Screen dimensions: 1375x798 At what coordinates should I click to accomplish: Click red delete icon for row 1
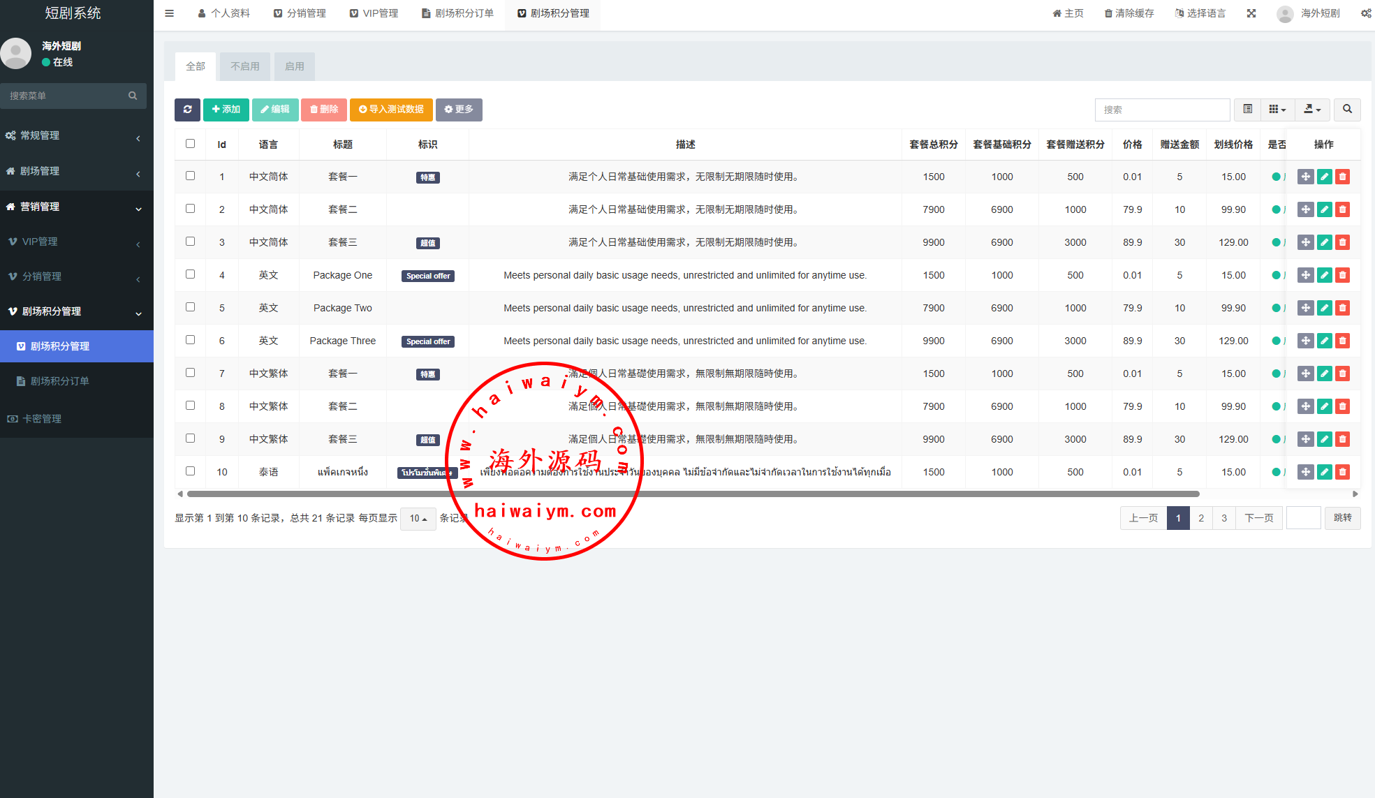pyautogui.click(x=1342, y=177)
